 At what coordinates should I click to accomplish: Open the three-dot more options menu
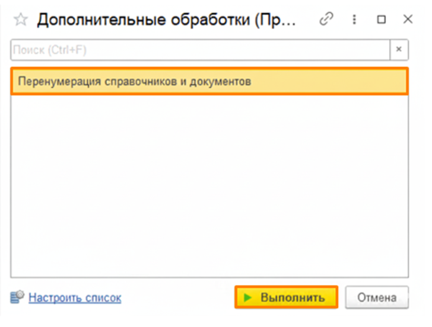354,20
